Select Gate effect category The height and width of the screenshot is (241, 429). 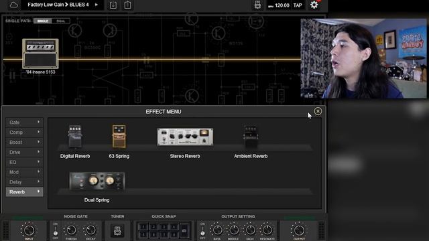(24, 123)
